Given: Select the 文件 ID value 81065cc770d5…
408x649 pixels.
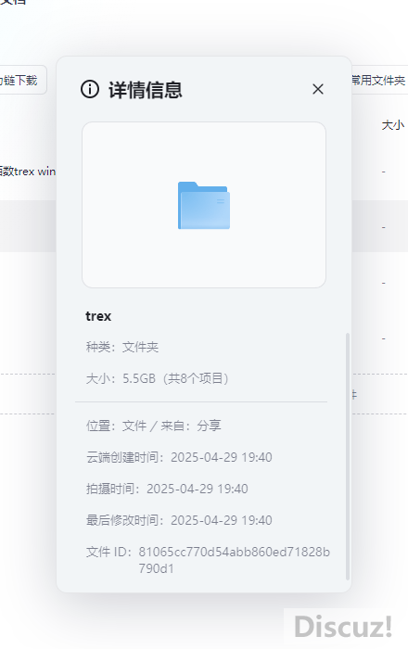Looking at the screenshot, I should 235,560.
